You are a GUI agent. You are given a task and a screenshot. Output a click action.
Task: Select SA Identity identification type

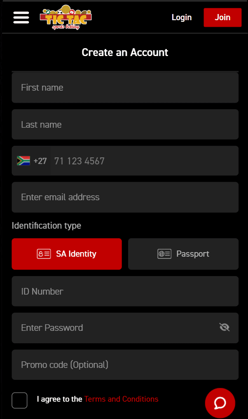67,254
